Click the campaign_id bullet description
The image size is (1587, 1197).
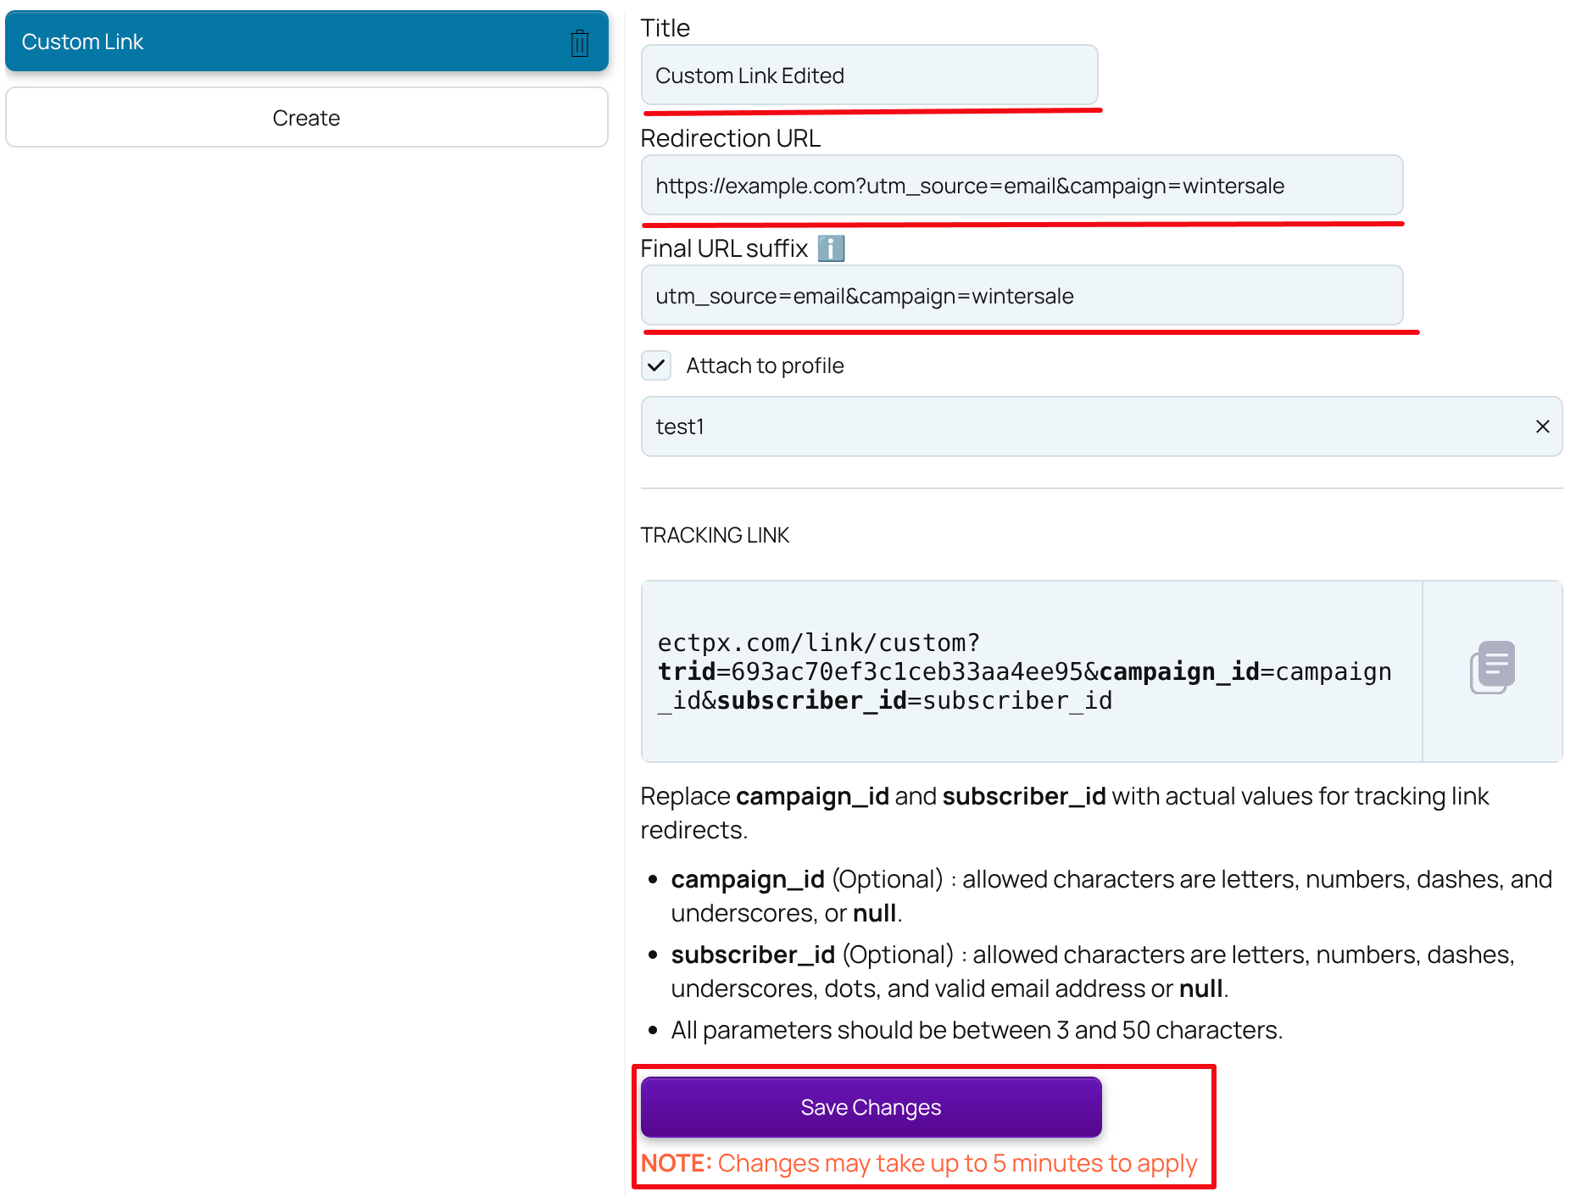point(1102,896)
